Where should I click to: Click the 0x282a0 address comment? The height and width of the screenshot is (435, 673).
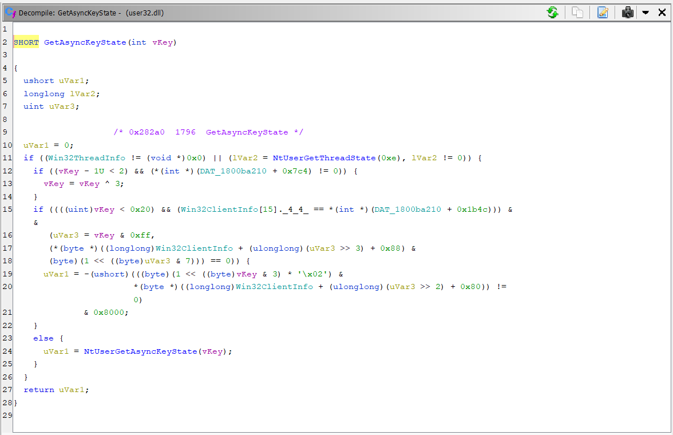click(147, 132)
